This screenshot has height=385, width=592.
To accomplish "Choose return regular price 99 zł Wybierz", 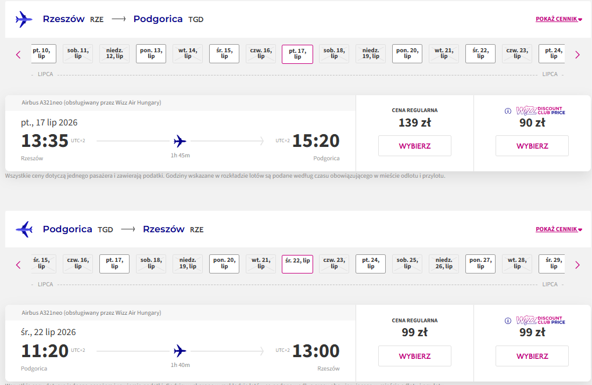I will (x=415, y=356).
